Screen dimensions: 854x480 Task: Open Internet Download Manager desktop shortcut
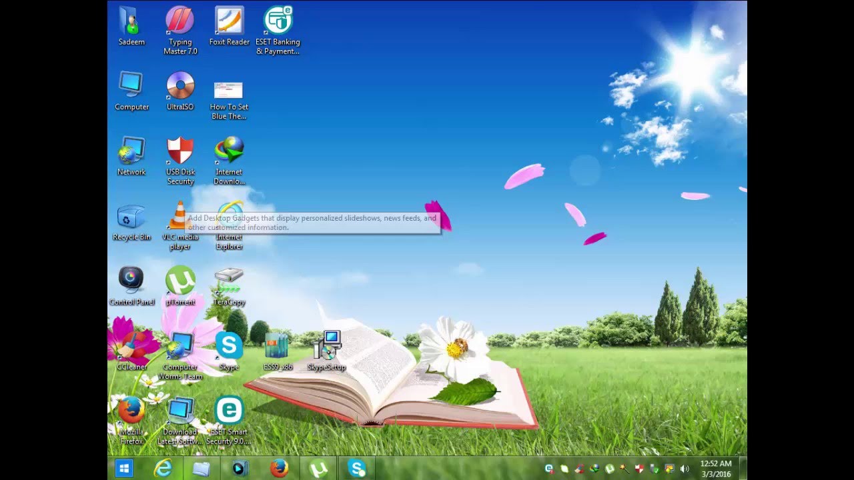click(x=229, y=161)
